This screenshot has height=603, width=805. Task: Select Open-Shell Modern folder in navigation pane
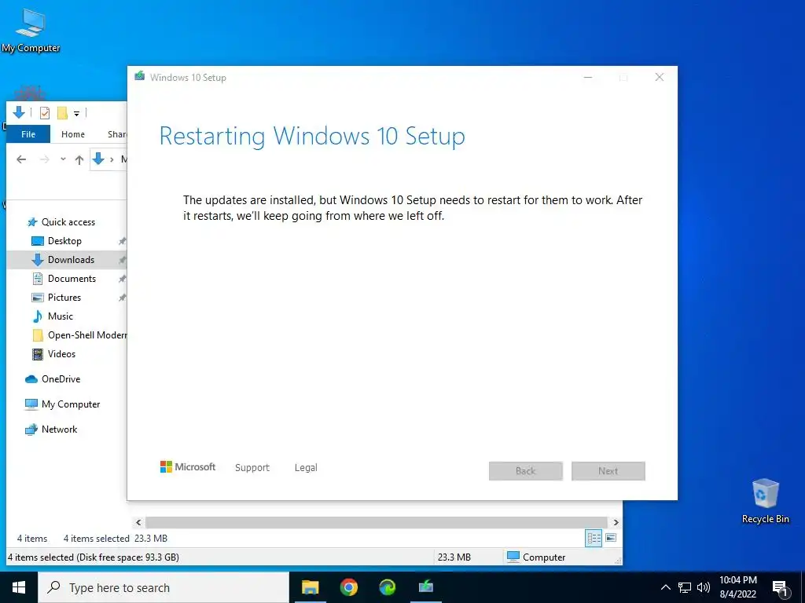[86, 335]
